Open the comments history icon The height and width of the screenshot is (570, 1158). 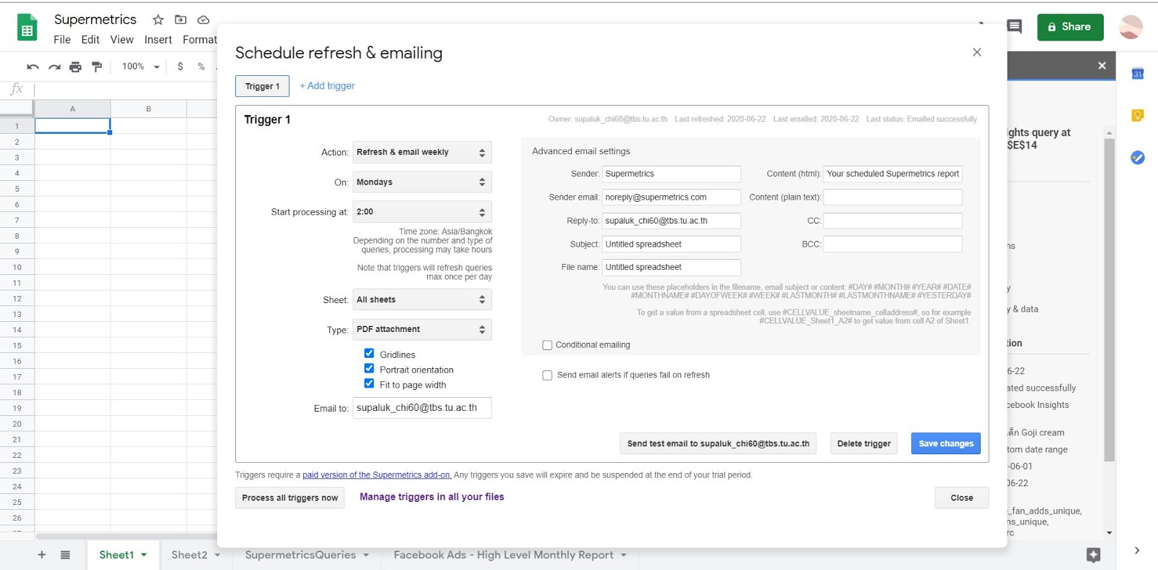click(1015, 27)
